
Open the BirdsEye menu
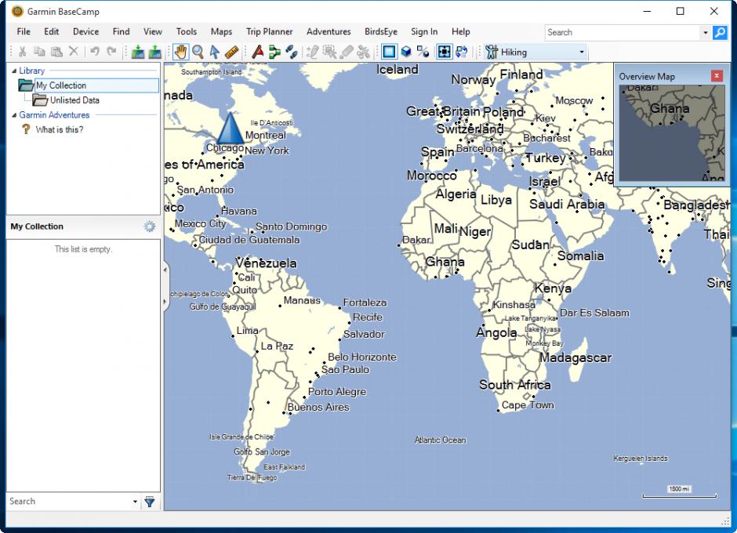(x=381, y=31)
